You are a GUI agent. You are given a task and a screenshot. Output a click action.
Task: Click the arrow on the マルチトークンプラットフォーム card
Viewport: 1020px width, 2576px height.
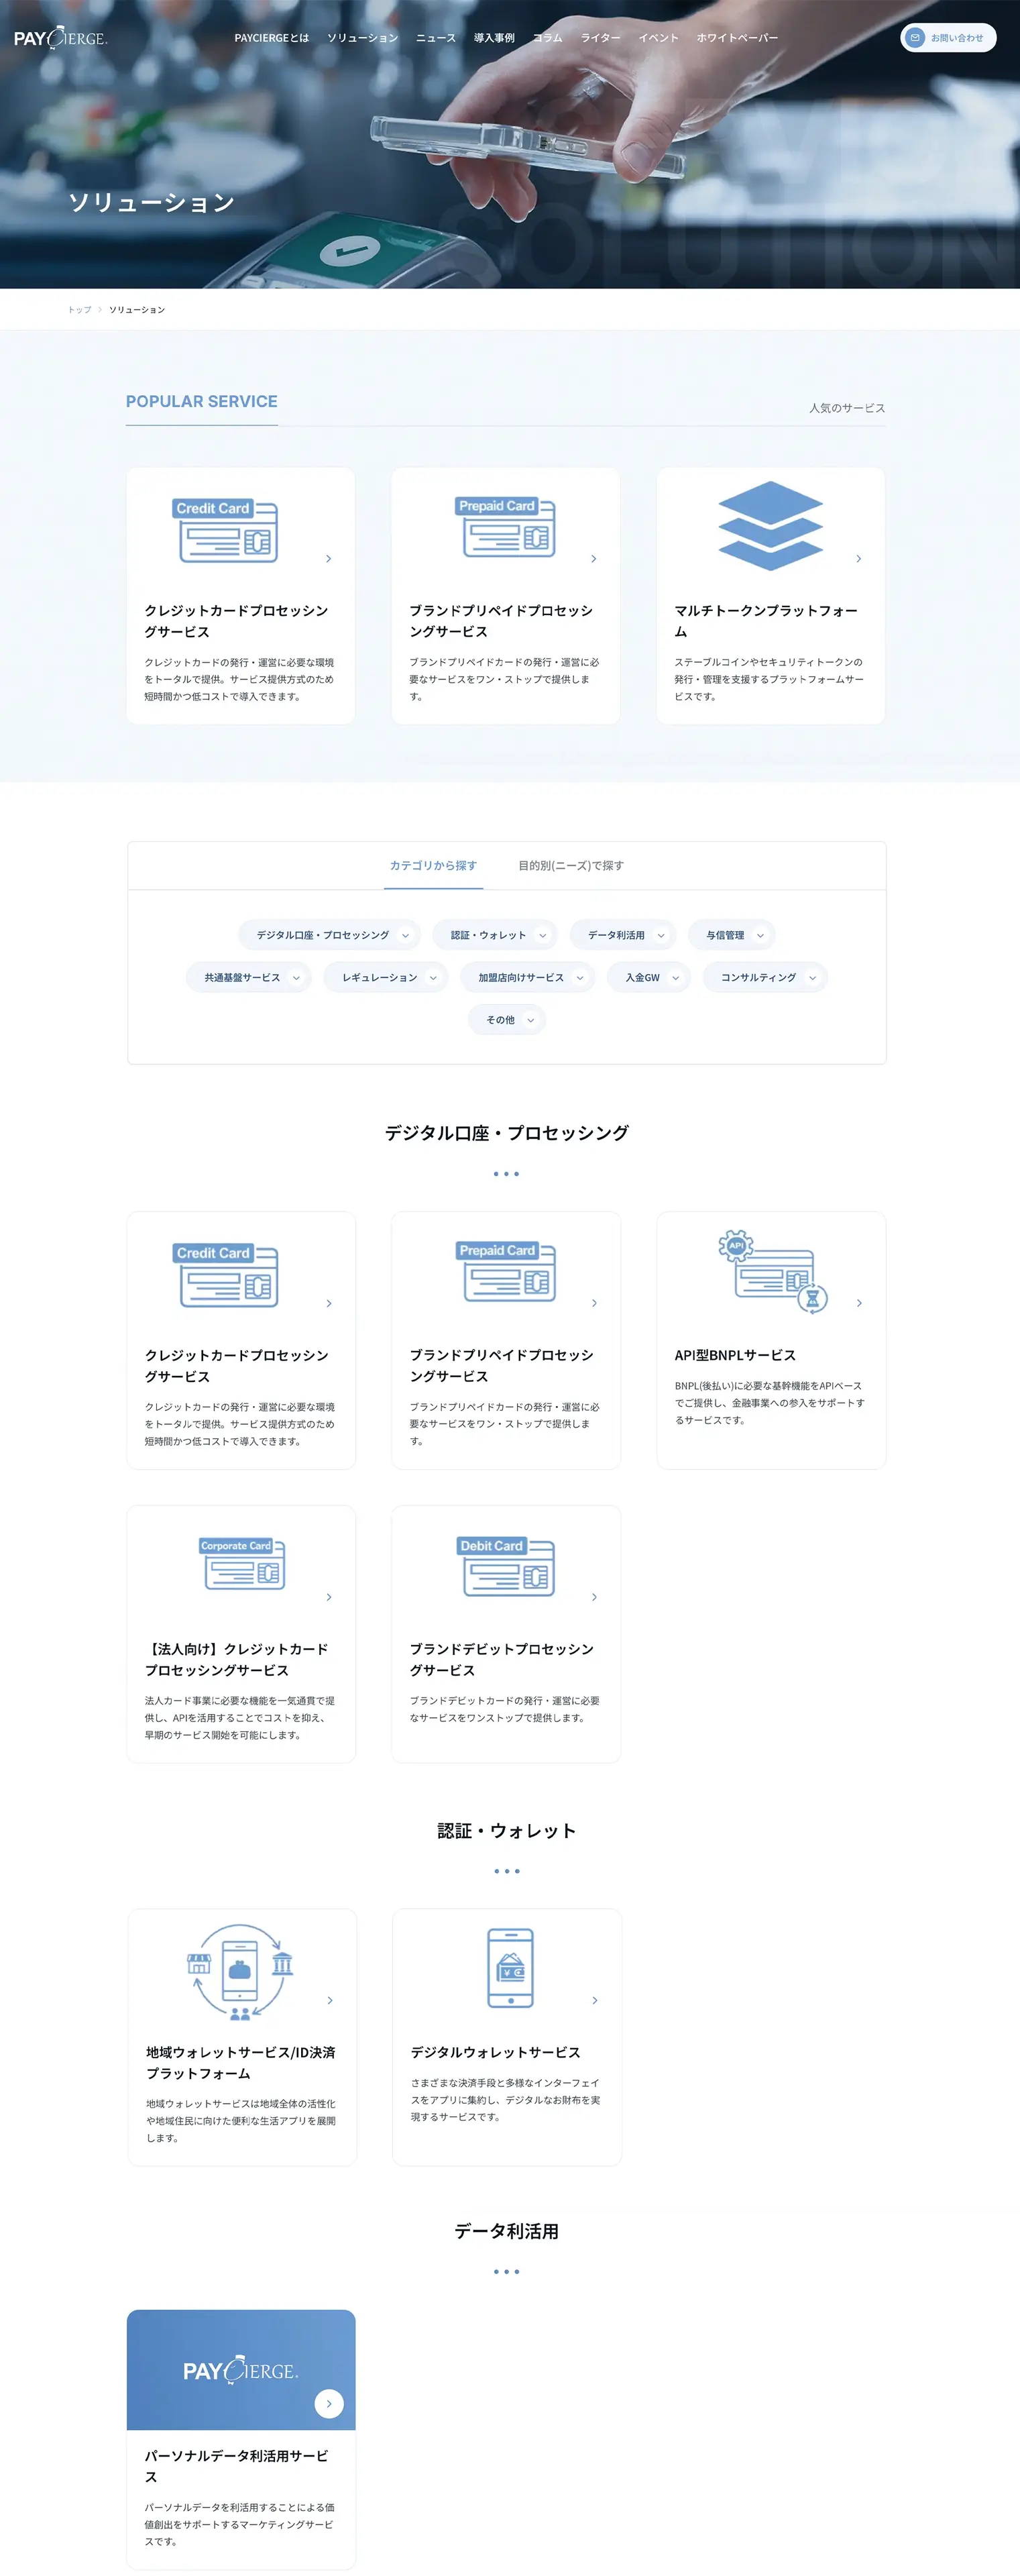pyautogui.click(x=858, y=559)
